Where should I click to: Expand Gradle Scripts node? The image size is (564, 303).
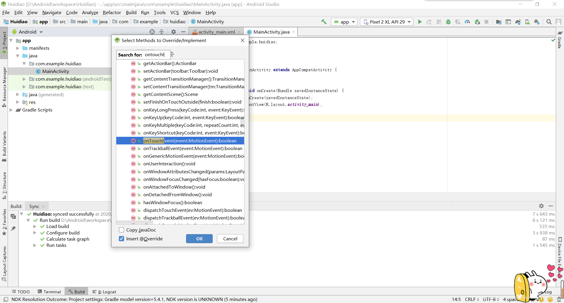pos(11,110)
